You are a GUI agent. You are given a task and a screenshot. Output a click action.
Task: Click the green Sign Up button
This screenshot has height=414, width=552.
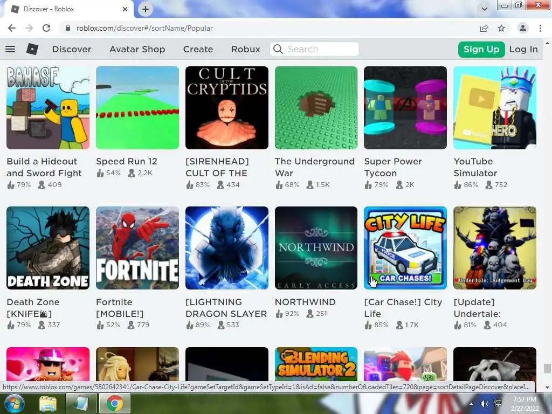click(x=481, y=49)
